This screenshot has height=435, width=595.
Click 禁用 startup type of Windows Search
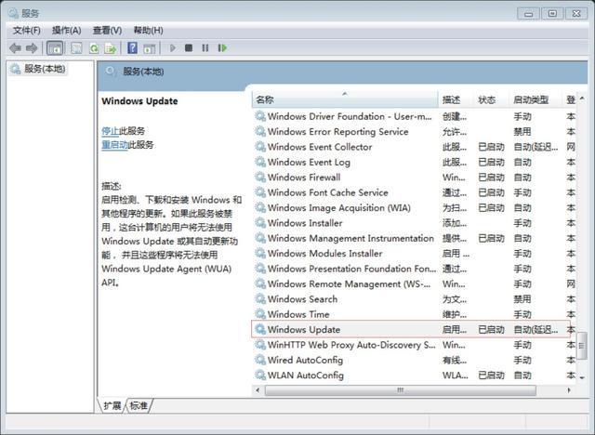[x=522, y=299]
